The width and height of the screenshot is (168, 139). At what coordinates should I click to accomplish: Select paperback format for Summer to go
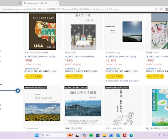pos(121,56)
